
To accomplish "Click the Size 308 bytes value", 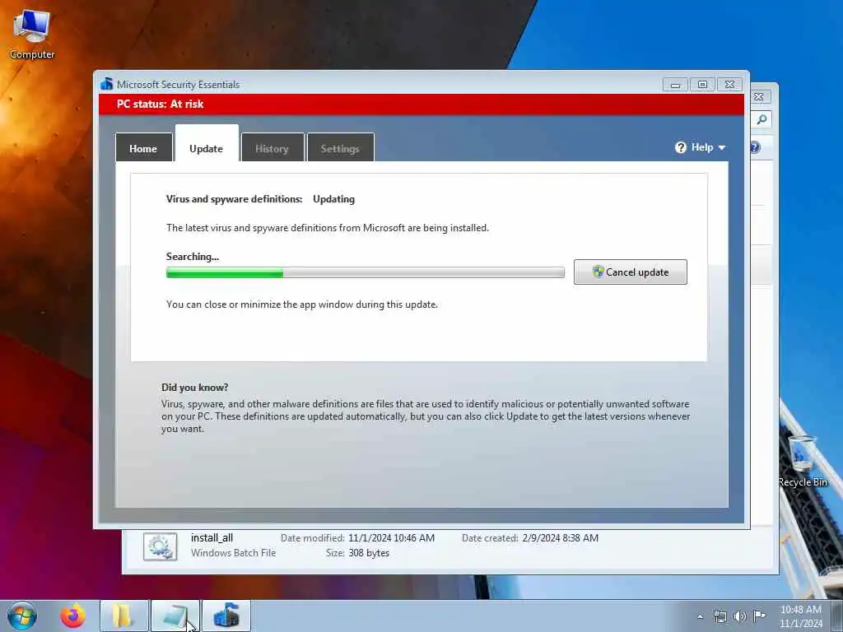I will [x=369, y=553].
